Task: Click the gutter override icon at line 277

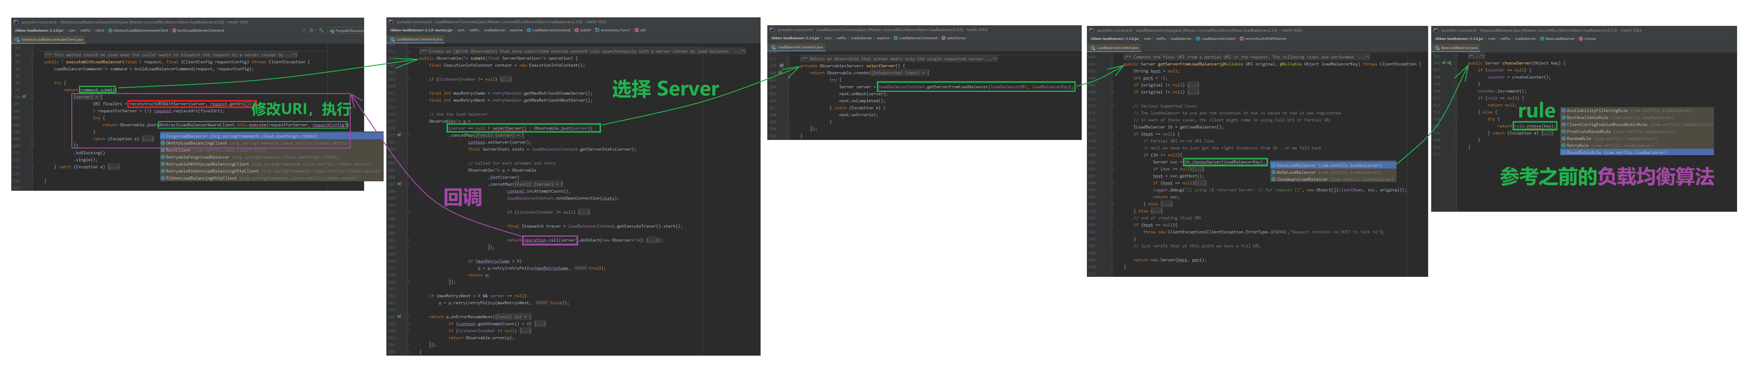Action: click(400, 135)
